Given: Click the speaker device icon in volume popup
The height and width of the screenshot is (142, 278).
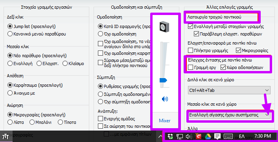Looking at the screenshot, I should point(164,27).
